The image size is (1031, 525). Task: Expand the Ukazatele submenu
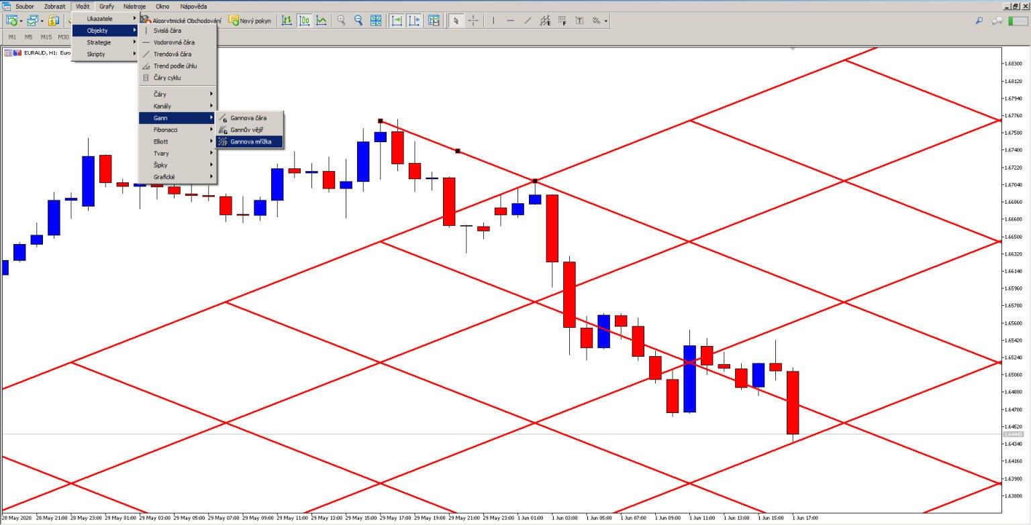click(x=105, y=19)
